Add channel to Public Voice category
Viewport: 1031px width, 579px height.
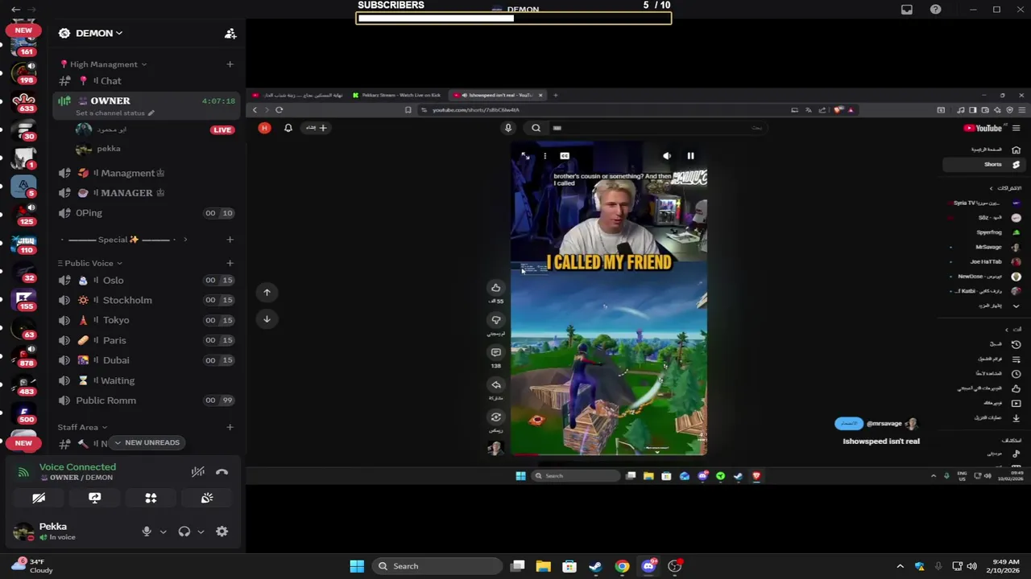pos(230,263)
